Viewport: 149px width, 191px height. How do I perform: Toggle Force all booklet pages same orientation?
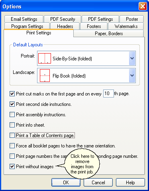tap(12, 146)
